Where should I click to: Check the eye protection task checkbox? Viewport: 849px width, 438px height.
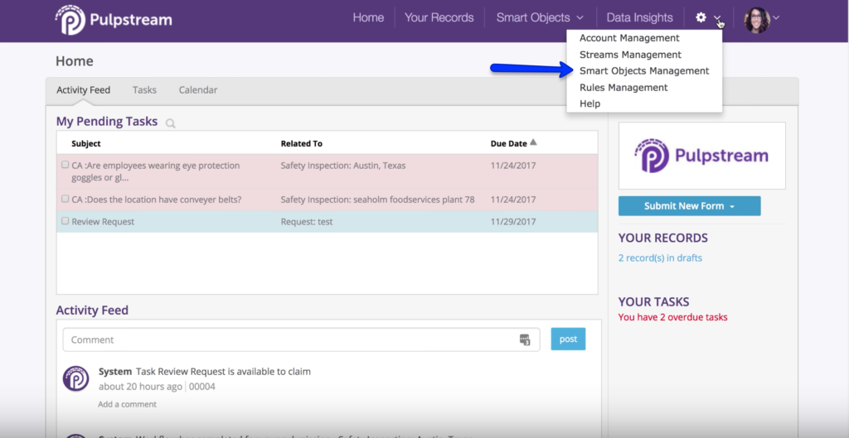click(65, 165)
